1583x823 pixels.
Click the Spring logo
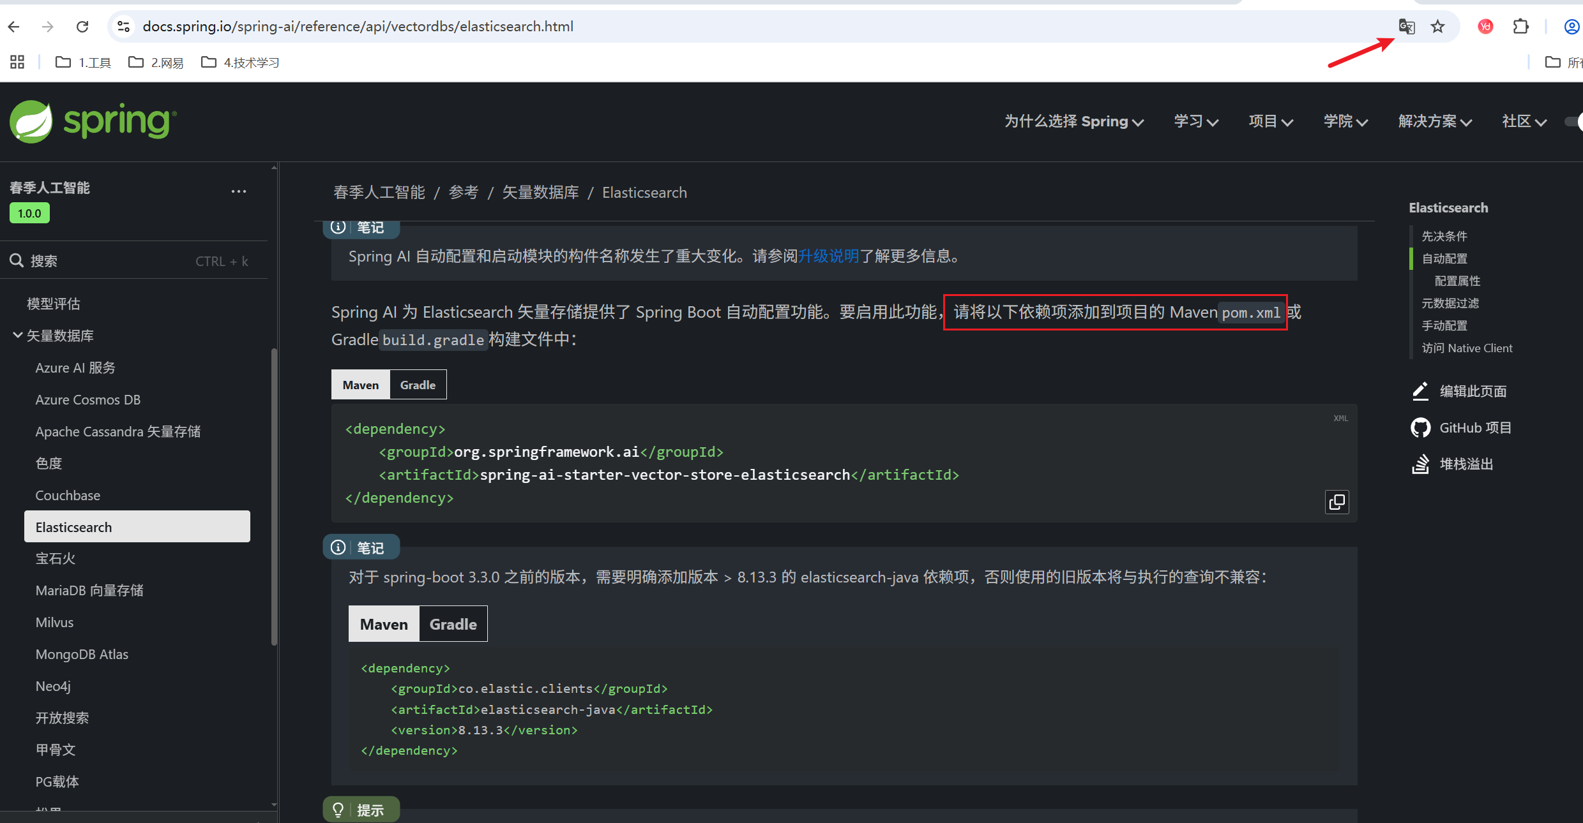click(x=93, y=121)
